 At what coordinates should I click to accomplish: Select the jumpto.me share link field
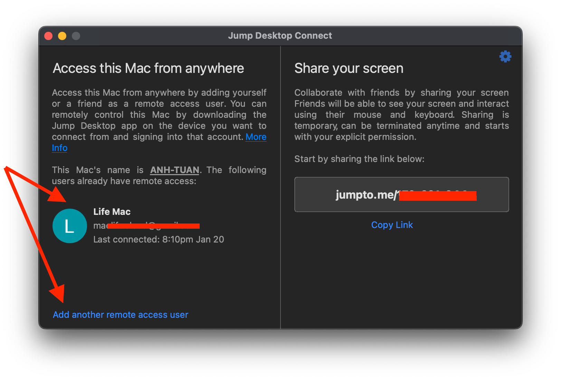pos(401,194)
